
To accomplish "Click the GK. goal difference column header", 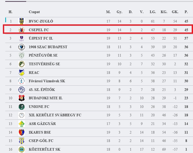I will pyautogui.click(x=175, y=12).
